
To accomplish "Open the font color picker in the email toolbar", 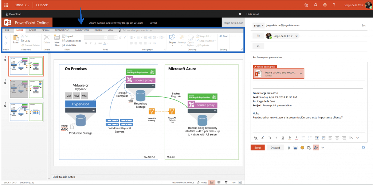I will [297, 138].
